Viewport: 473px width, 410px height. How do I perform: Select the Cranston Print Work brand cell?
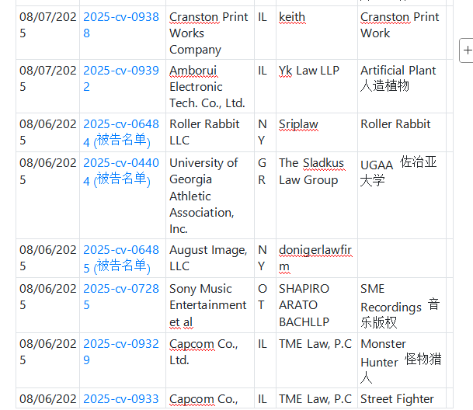click(x=402, y=33)
